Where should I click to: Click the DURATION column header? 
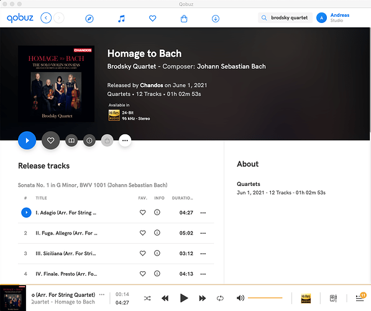182,198
